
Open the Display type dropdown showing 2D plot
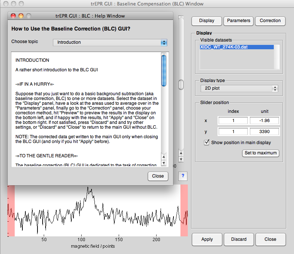(x=239, y=88)
